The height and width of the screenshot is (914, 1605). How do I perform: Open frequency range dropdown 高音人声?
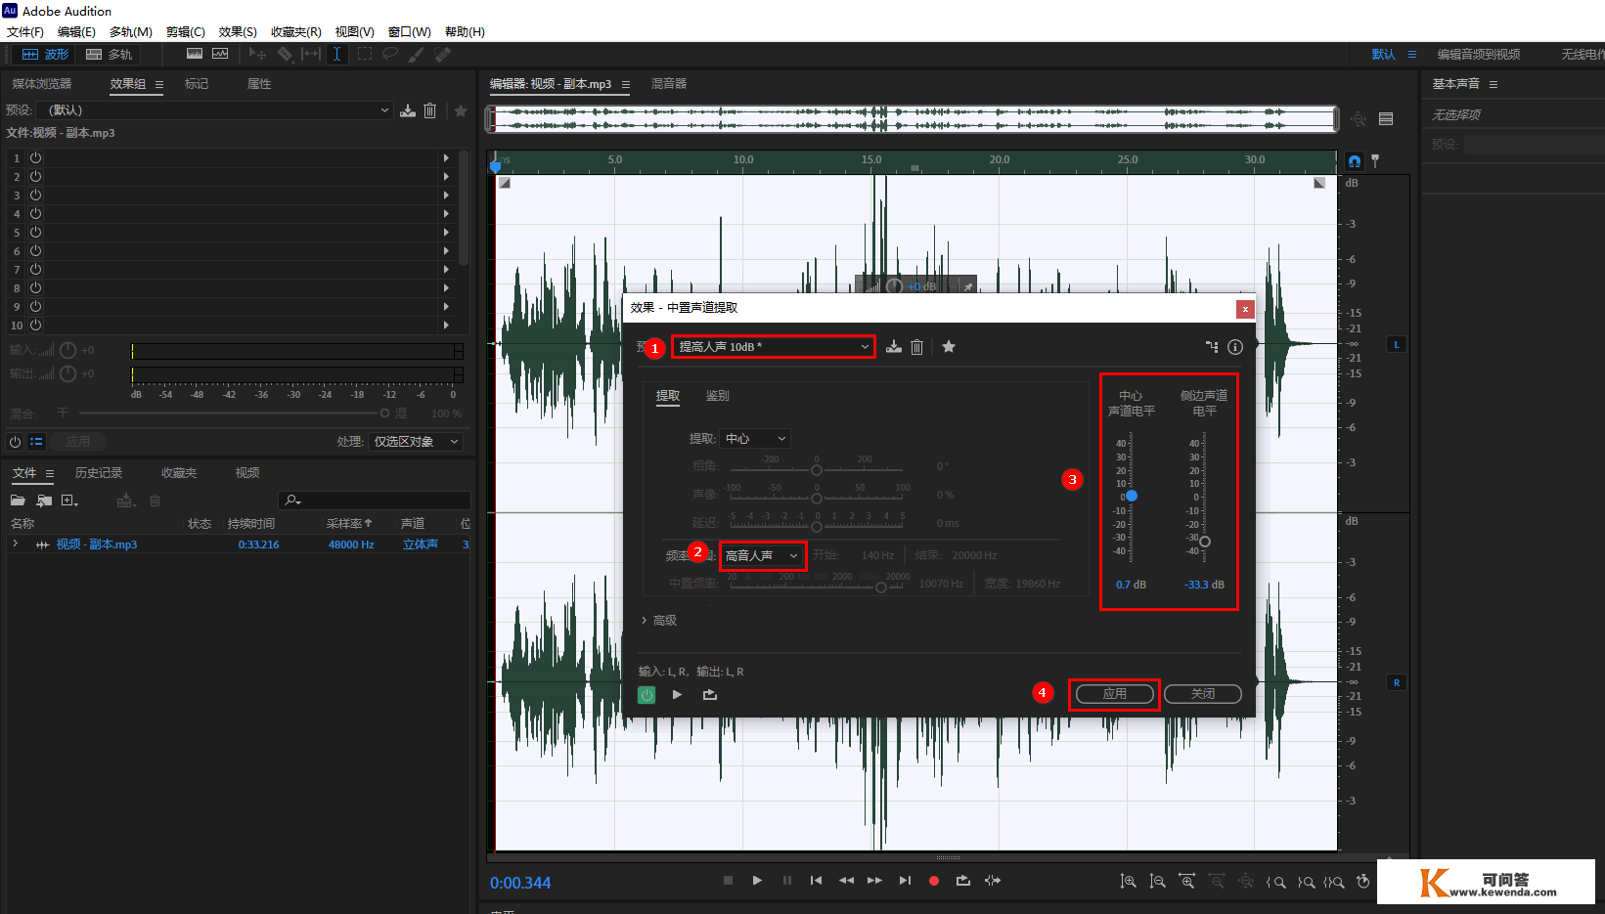762,555
